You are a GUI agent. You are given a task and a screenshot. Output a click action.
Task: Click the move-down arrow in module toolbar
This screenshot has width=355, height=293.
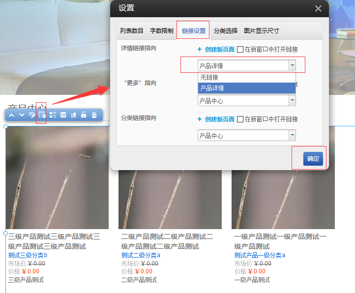click(22, 115)
